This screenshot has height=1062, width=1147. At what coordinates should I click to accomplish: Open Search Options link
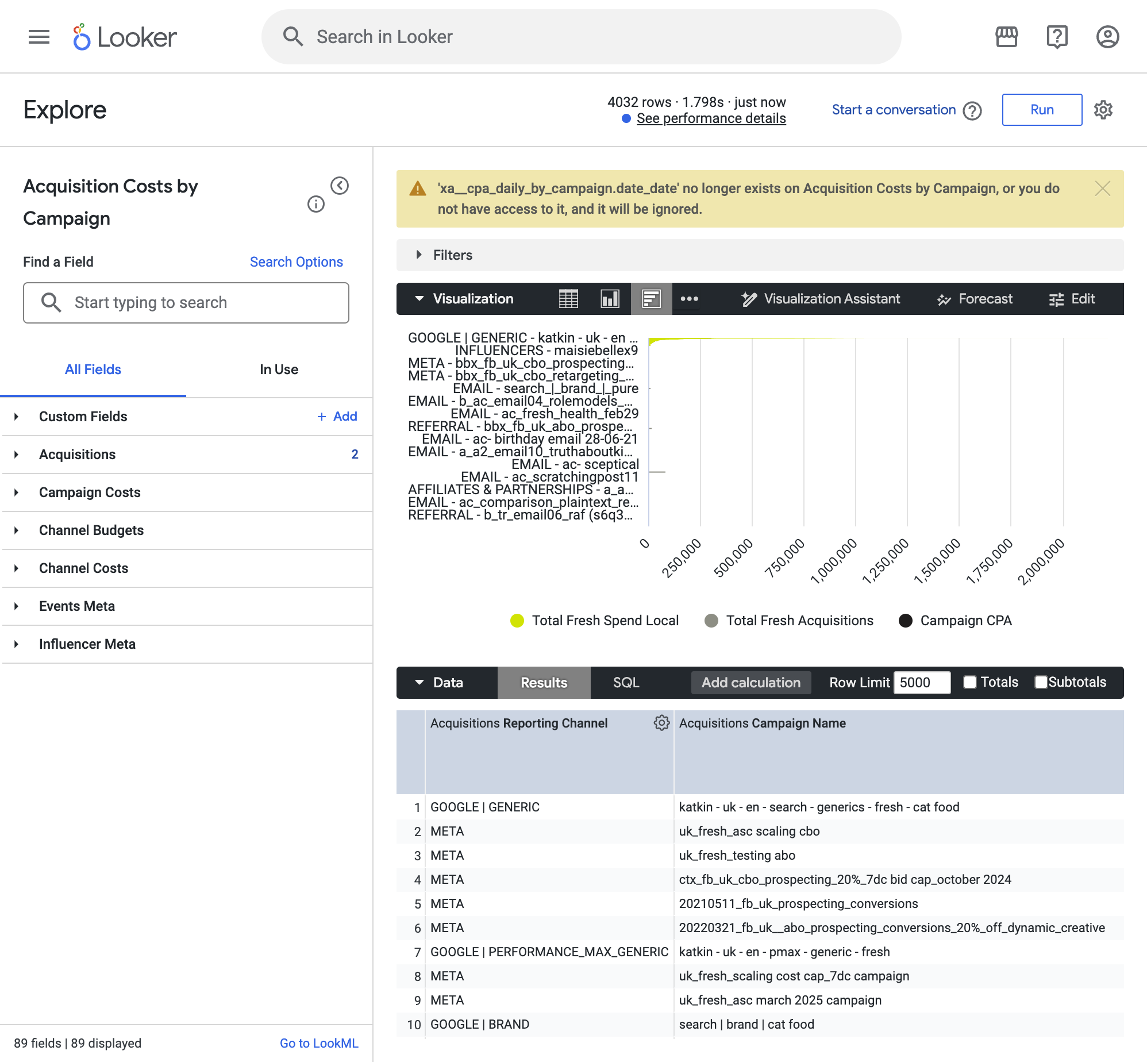297,262
